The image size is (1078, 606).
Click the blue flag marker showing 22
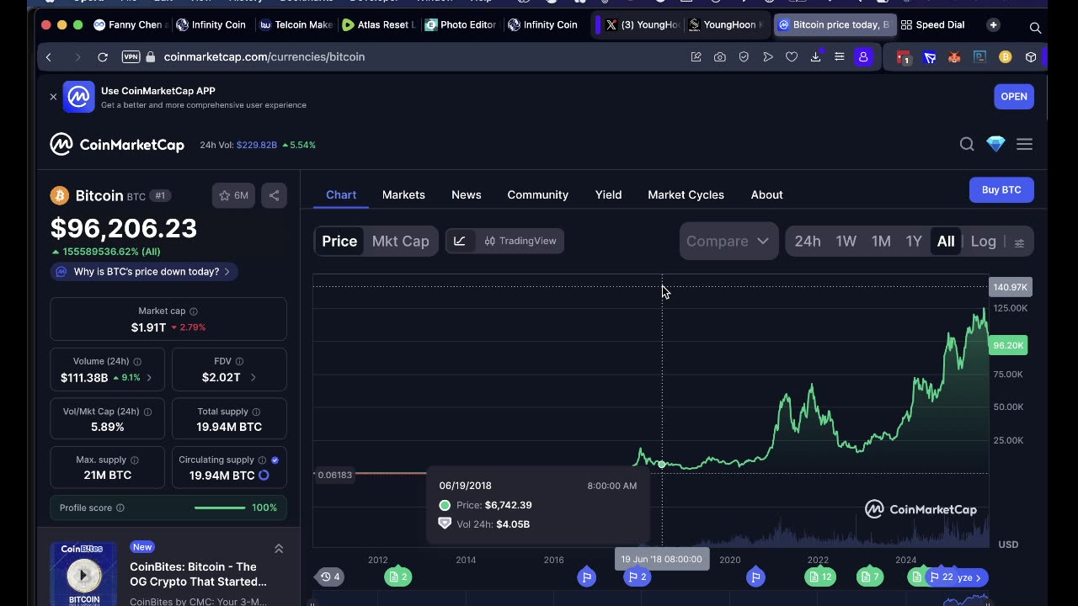click(942, 577)
